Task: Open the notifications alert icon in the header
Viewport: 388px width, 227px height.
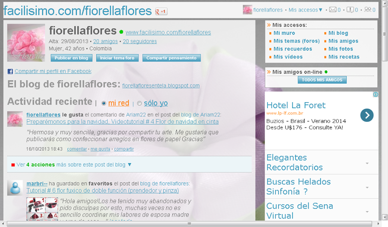Action: (x=350, y=9)
